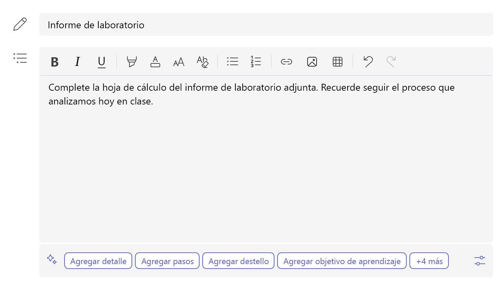Open the font color tool

(x=155, y=62)
